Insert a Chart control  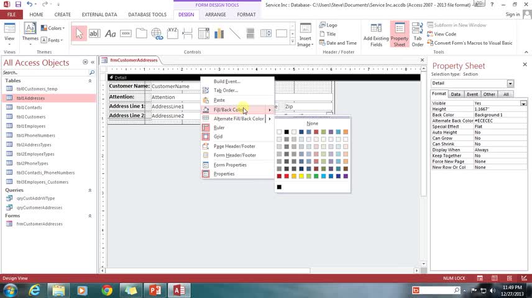219,34
